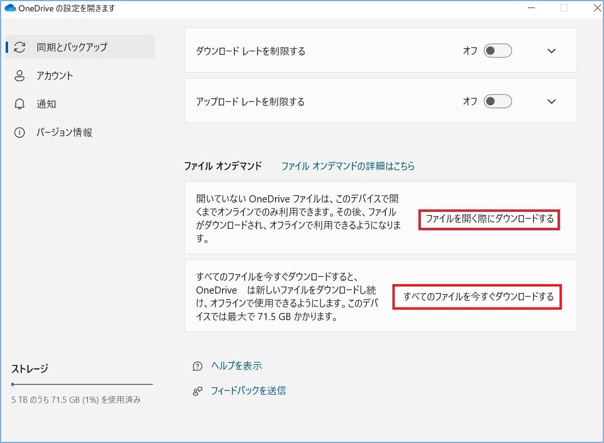Open ファイル オンデマンドの詳細はこちら link
The width and height of the screenshot is (604, 443).
click(348, 166)
